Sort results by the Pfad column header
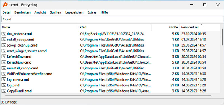The width and height of the screenshot is (224, 105). (115, 27)
